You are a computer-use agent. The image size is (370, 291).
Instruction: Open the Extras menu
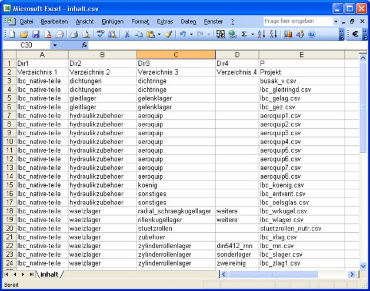(x=165, y=21)
